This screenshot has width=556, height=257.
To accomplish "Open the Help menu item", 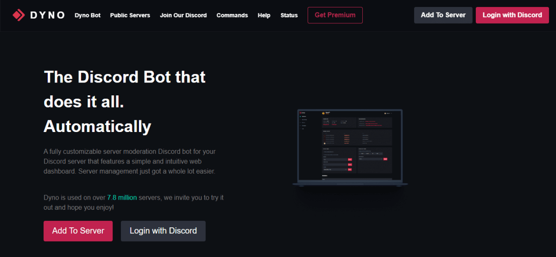I will coord(264,15).
